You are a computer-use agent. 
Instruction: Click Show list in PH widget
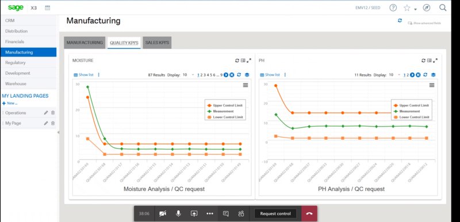point(270,75)
